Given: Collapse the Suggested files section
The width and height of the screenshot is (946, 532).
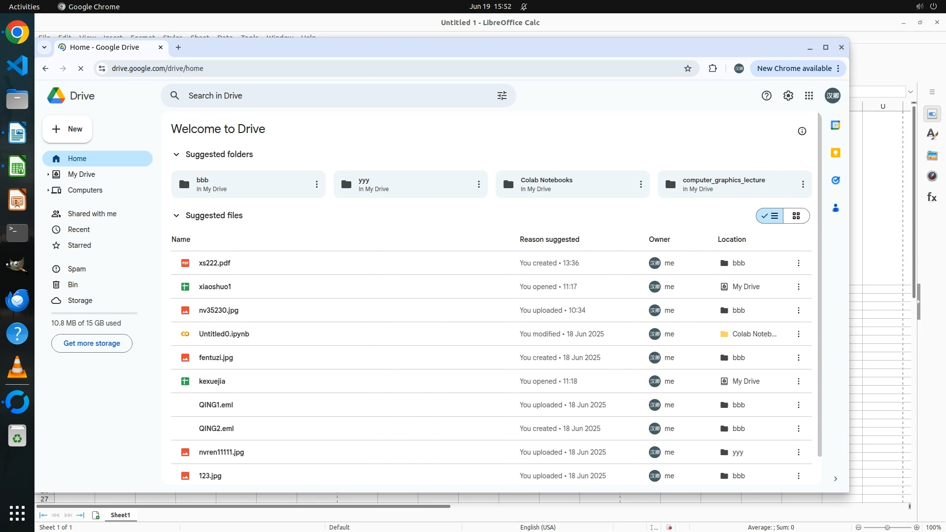Looking at the screenshot, I should click(x=176, y=215).
